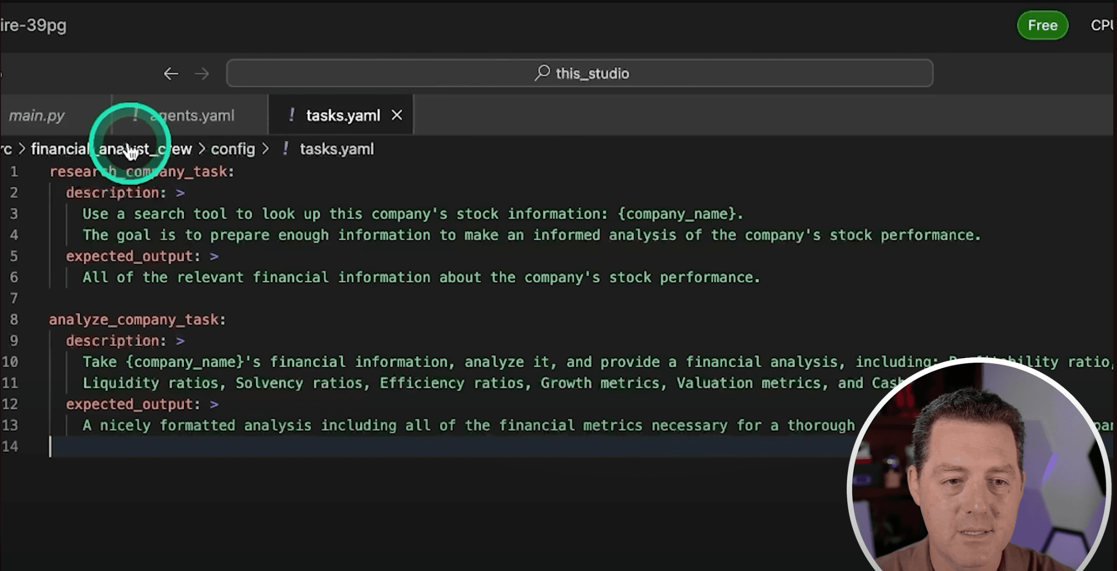1117x571 pixels.
Task: Open the agents.yaml tab
Action: (192, 115)
